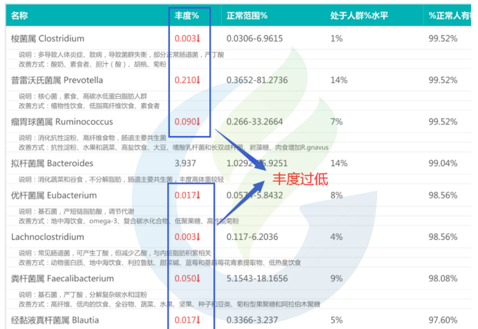Click the red arrow in Eubacterium row
This screenshot has height=329, width=478.
[198, 196]
